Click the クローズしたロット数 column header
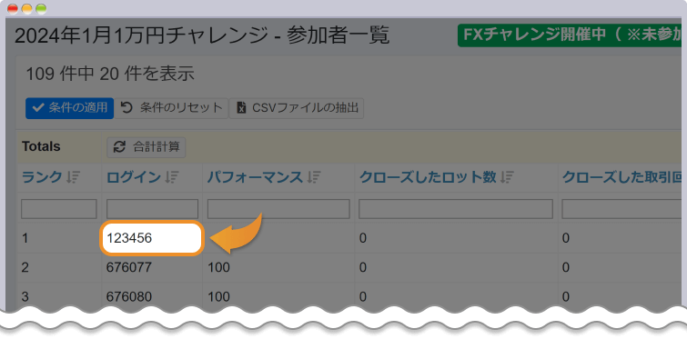Viewport: 687px width, 339px height. tap(428, 177)
